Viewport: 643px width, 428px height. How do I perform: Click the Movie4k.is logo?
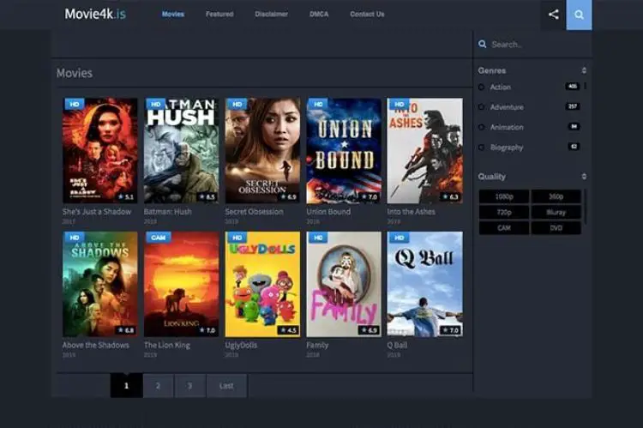(x=95, y=14)
